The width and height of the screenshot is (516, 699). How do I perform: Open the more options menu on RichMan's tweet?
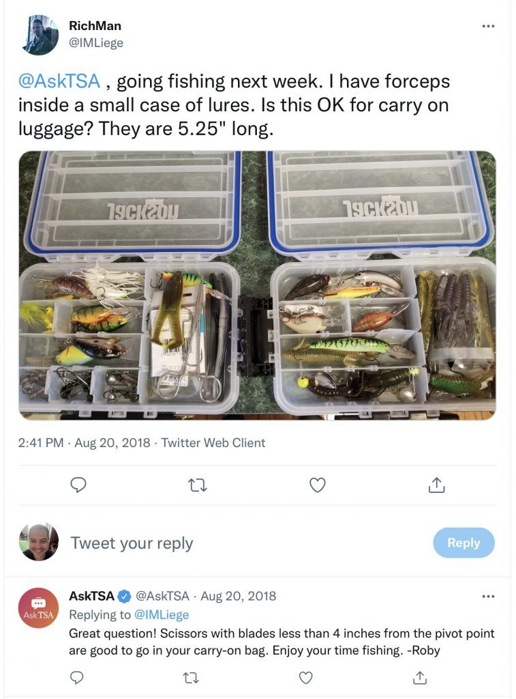(x=488, y=27)
